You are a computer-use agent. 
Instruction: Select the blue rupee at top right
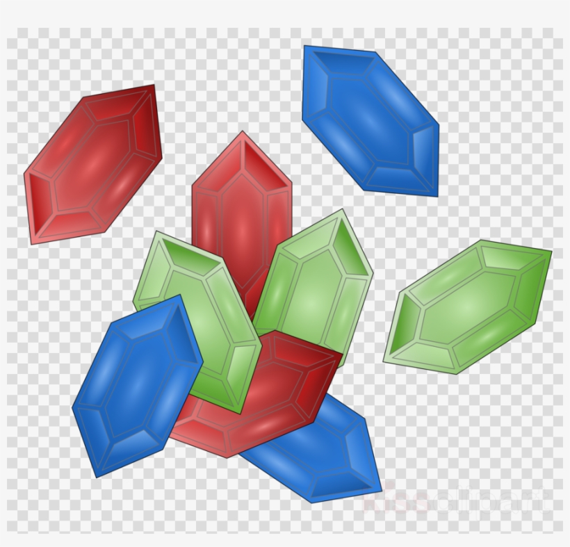tap(372, 122)
